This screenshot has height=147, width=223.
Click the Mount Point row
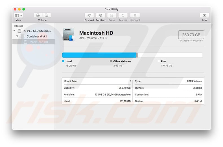97,81
